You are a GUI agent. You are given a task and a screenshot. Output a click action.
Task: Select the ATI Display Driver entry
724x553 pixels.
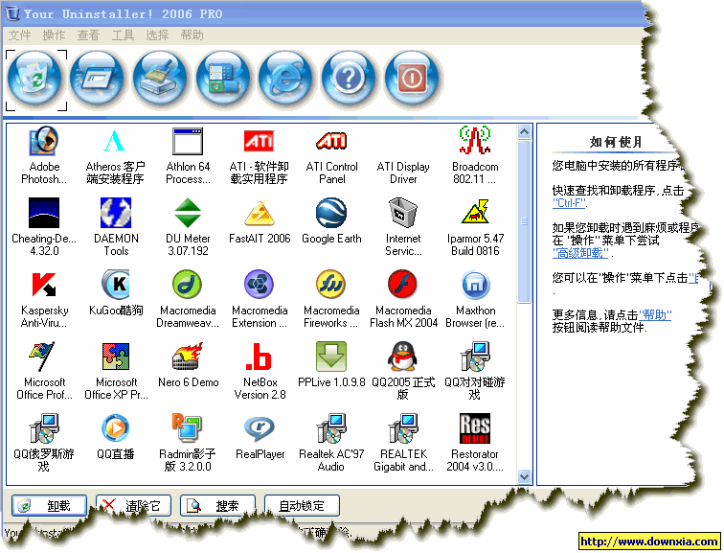pos(403,173)
